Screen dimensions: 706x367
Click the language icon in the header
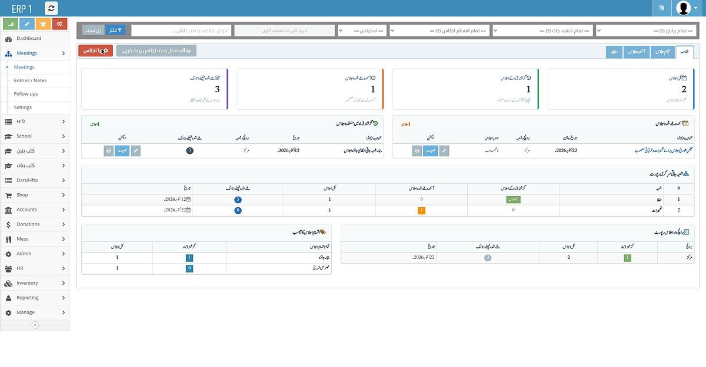(x=662, y=8)
